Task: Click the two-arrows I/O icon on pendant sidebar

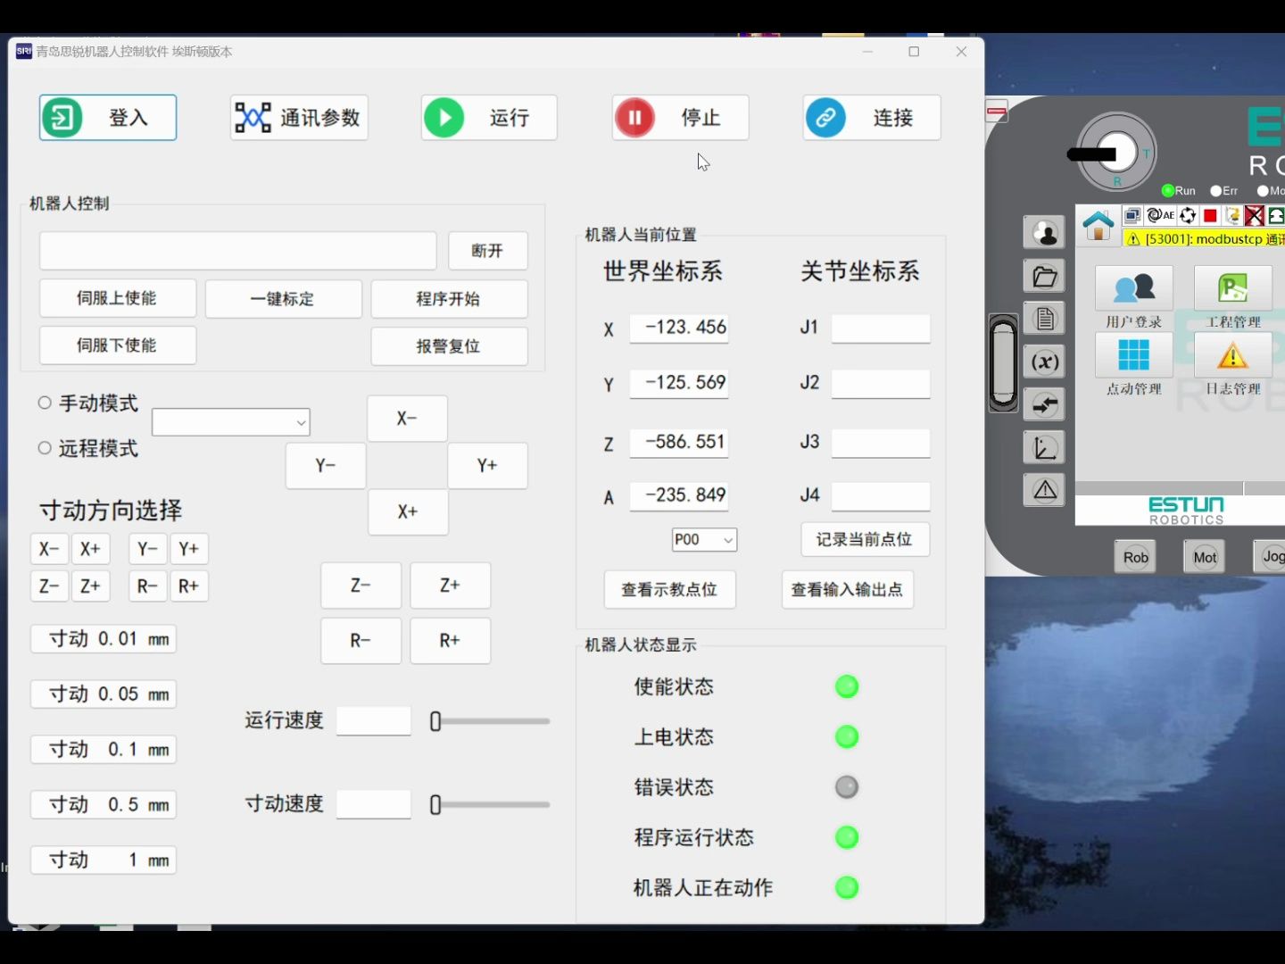Action: pyautogui.click(x=1044, y=404)
